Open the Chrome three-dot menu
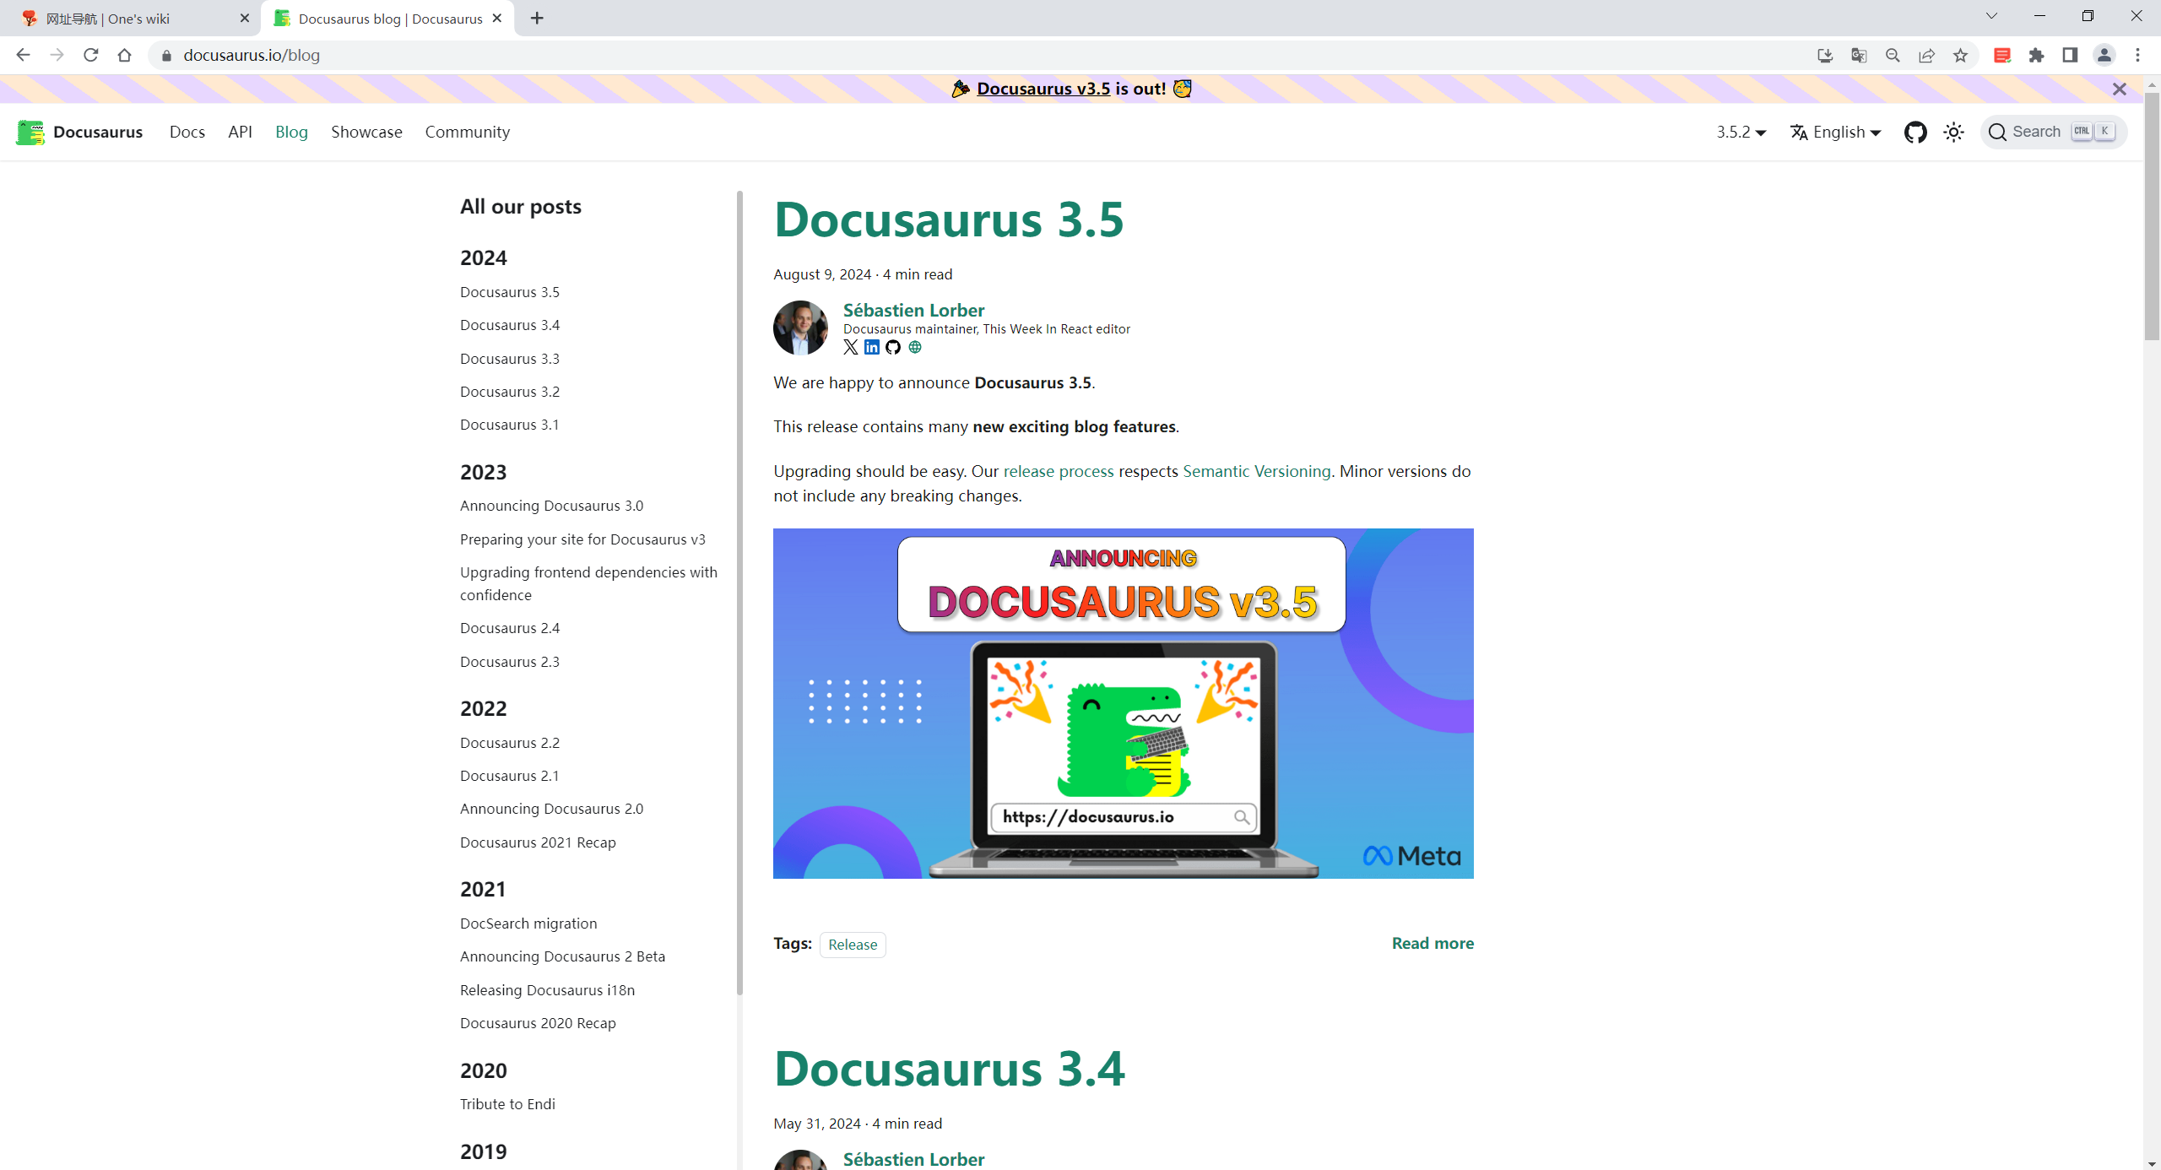Viewport: 2161px width, 1170px height. 2137,55
